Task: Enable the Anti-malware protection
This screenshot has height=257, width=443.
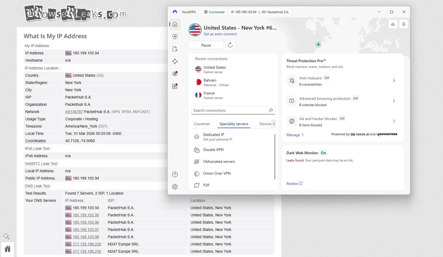Action: pos(327,78)
